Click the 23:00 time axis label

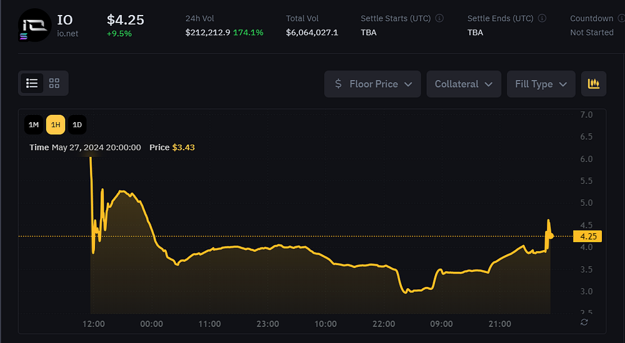tap(267, 324)
